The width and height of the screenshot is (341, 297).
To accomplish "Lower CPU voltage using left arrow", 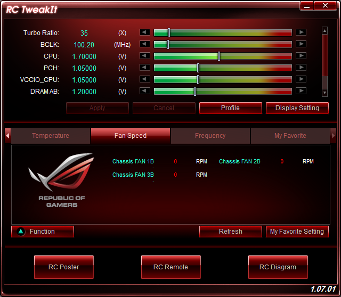I will tap(144, 56).
